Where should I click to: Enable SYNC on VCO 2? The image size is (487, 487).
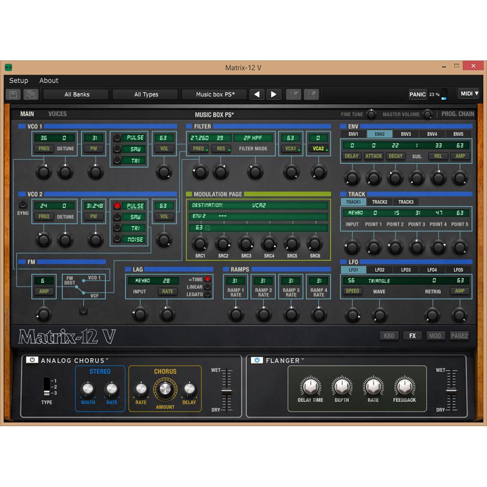pos(22,205)
